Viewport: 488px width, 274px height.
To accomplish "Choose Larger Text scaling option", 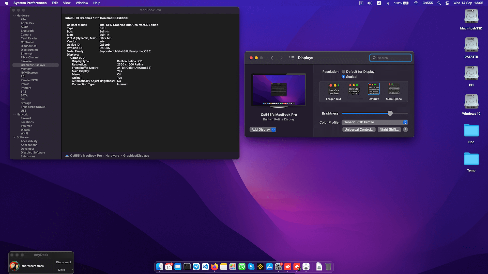I will (x=333, y=92).
